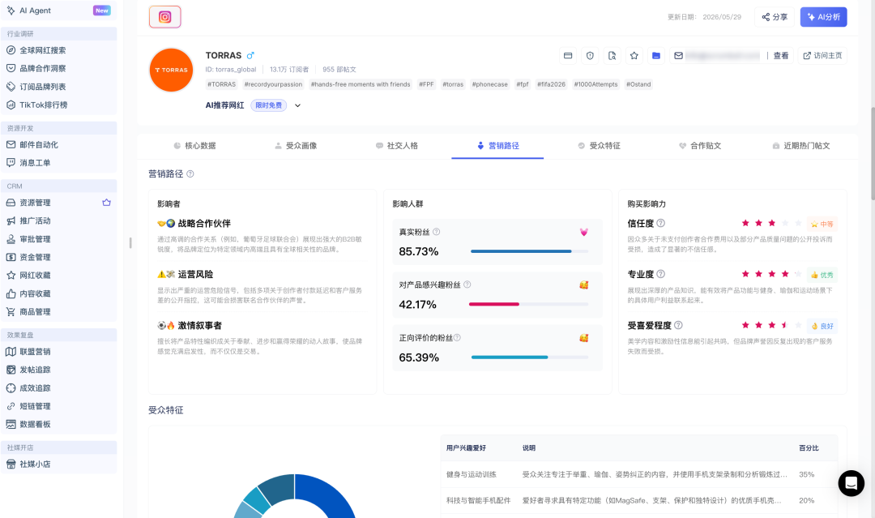Open the chat support bubble
The image size is (875, 518).
click(x=851, y=483)
